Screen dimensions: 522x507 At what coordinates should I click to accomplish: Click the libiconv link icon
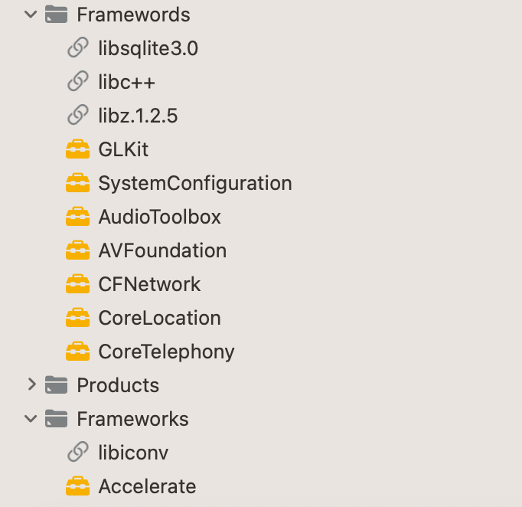(x=78, y=452)
